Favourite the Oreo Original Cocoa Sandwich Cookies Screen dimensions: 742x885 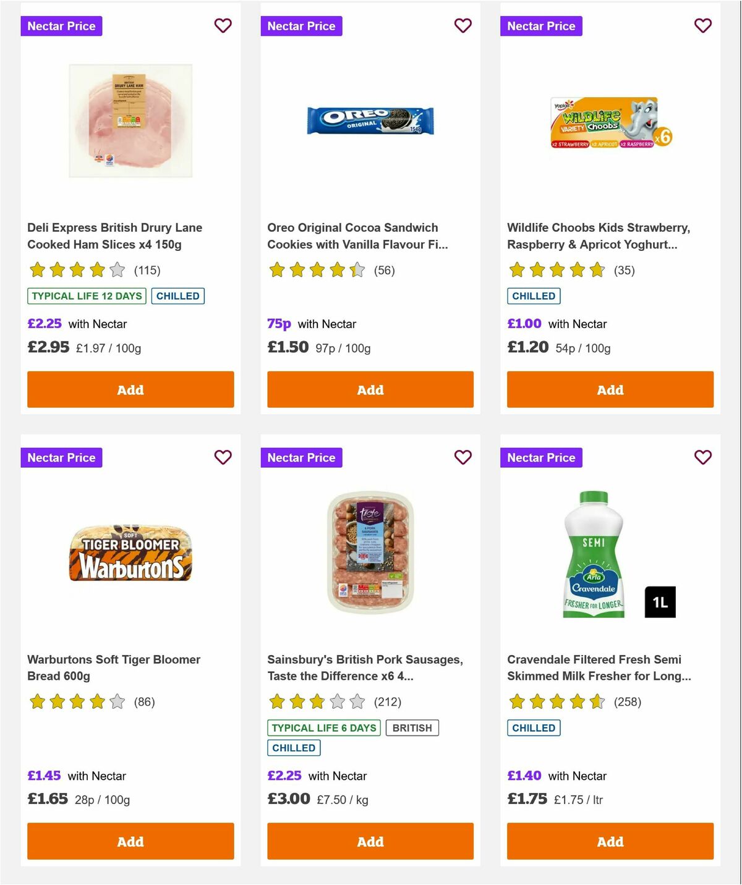tap(463, 25)
